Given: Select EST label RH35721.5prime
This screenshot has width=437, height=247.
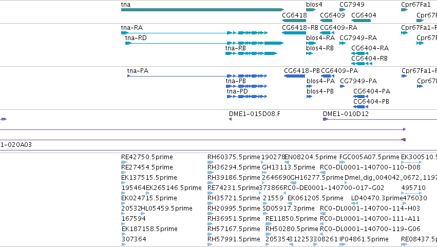Looking at the screenshot, I should (x=234, y=199).
